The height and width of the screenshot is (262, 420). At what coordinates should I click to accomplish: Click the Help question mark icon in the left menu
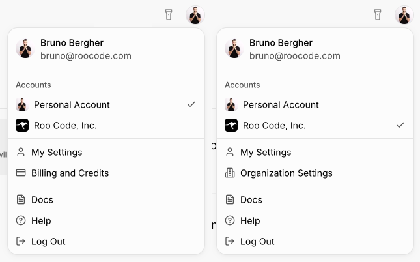(x=21, y=221)
